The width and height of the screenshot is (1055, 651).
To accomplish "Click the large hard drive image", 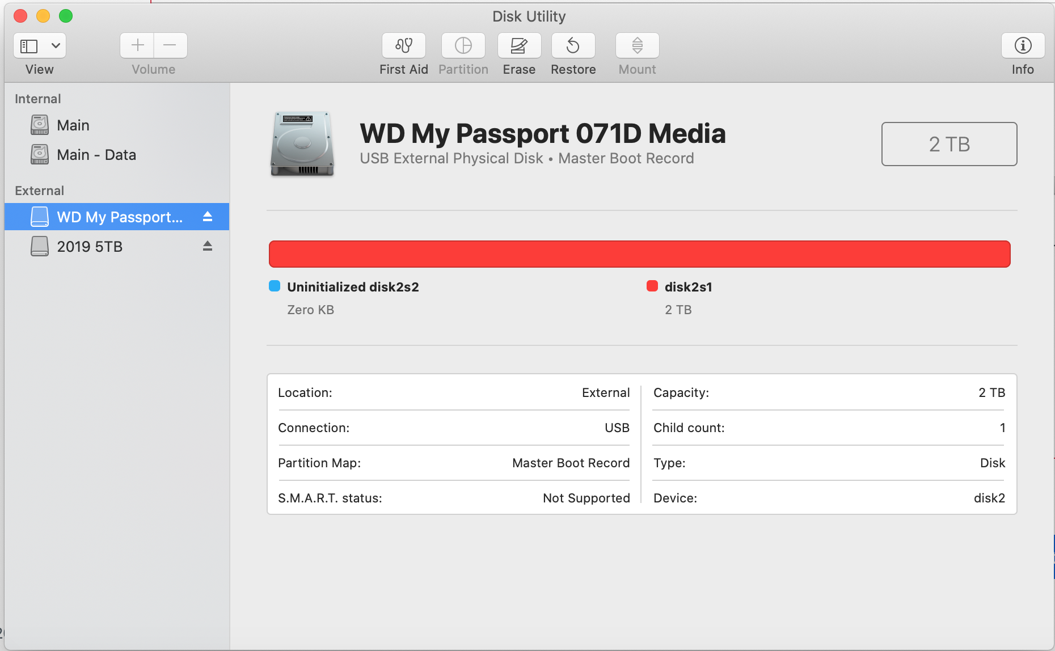I will pyautogui.click(x=302, y=144).
